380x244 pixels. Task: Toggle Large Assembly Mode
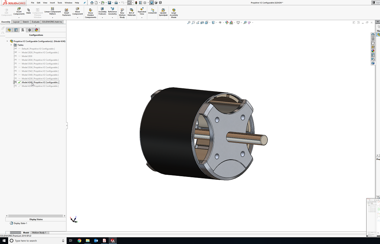[174, 13]
